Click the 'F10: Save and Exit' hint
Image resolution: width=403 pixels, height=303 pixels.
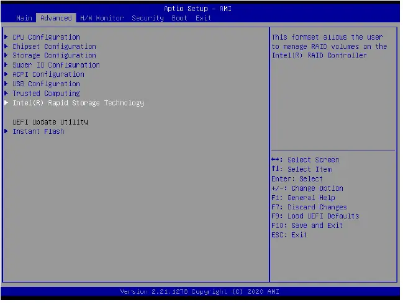[x=307, y=226]
